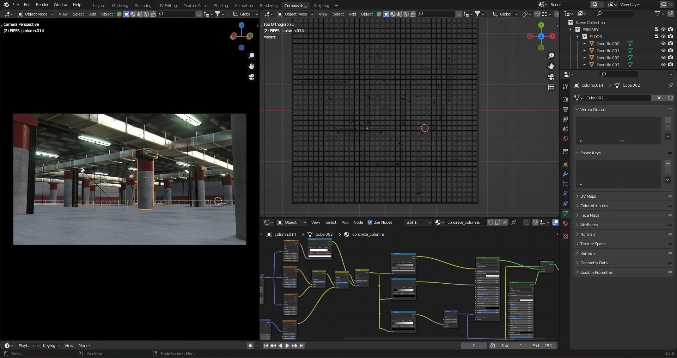Play animation forward

pos(287,346)
